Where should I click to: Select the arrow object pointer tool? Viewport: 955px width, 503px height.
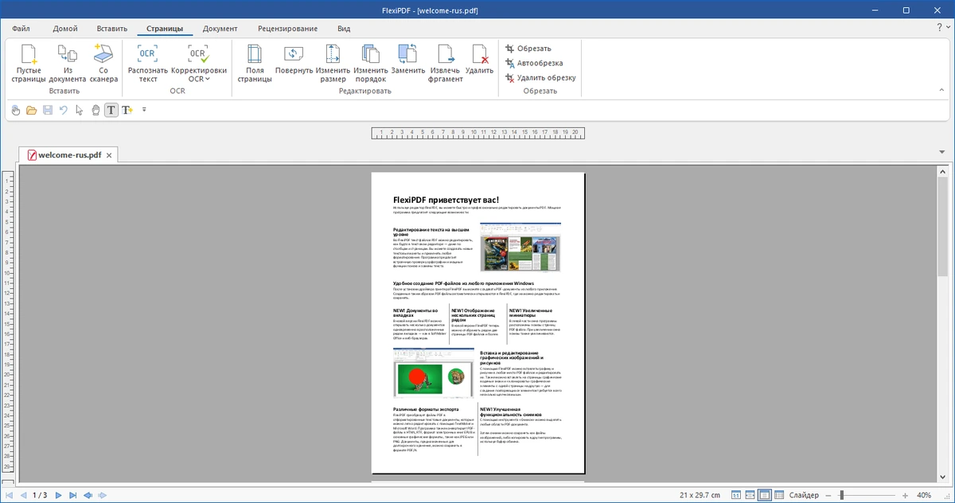click(79, 110)
